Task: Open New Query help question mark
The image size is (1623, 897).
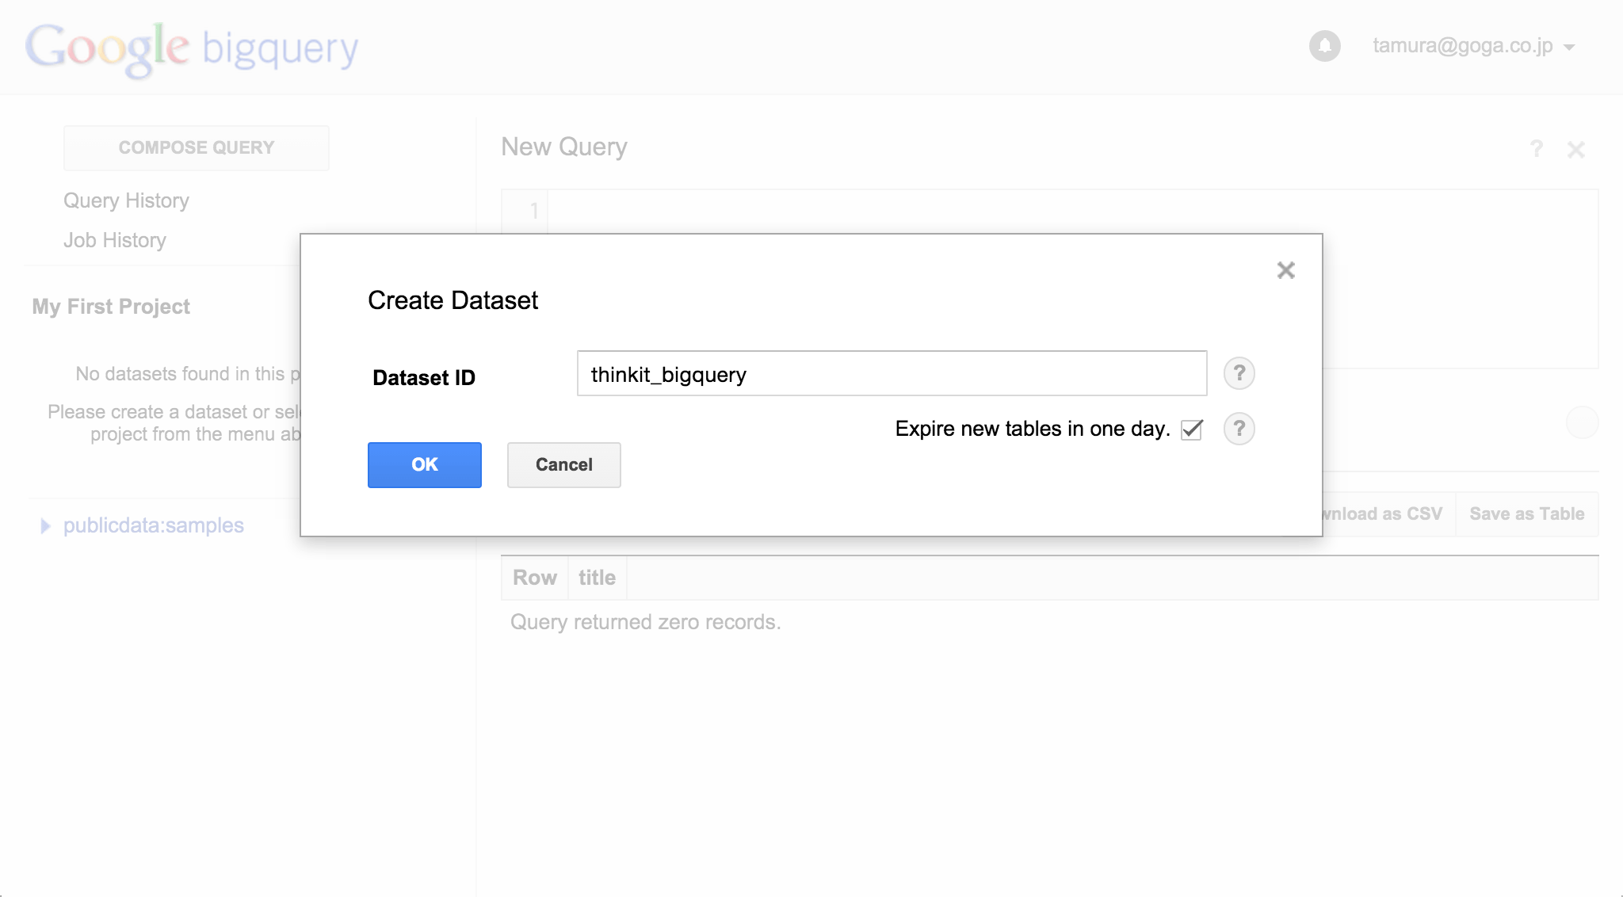Action: (1536, 149)
